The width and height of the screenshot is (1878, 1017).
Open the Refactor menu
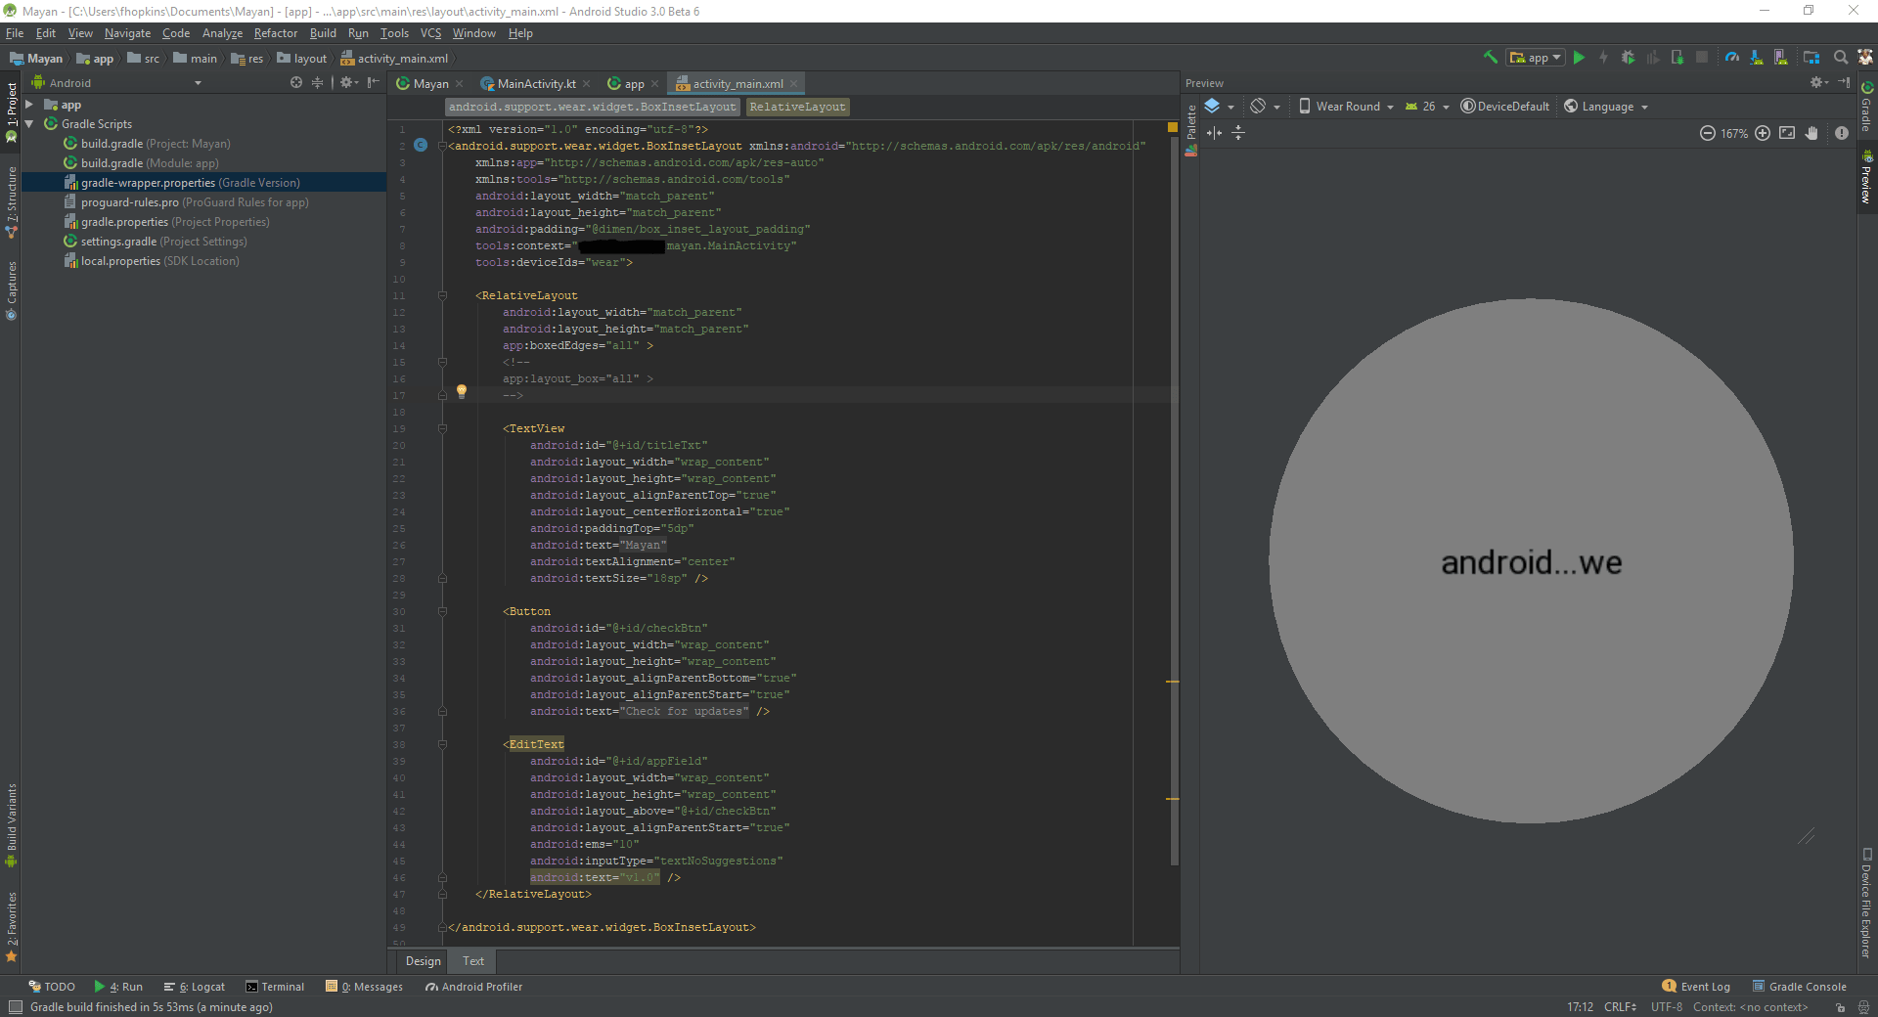click(x=276, y=33)
